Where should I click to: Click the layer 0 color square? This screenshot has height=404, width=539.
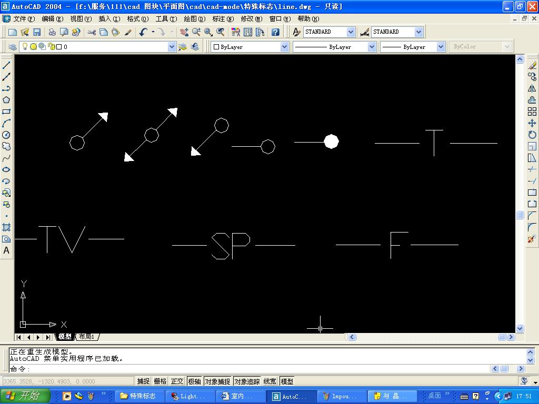59,47
